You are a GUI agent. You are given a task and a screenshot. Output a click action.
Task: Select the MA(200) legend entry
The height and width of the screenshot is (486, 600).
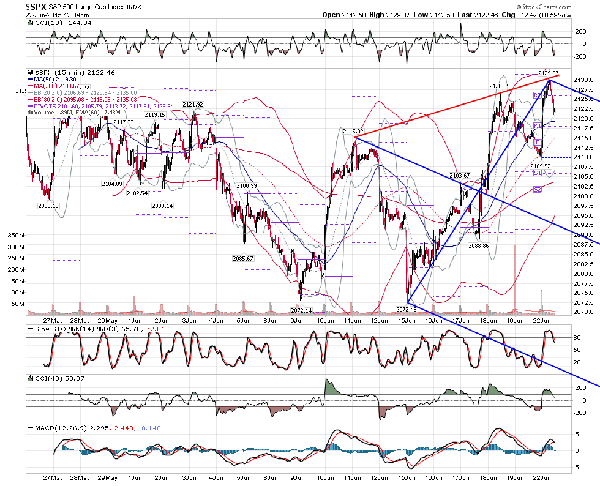[x=54, y=86]
